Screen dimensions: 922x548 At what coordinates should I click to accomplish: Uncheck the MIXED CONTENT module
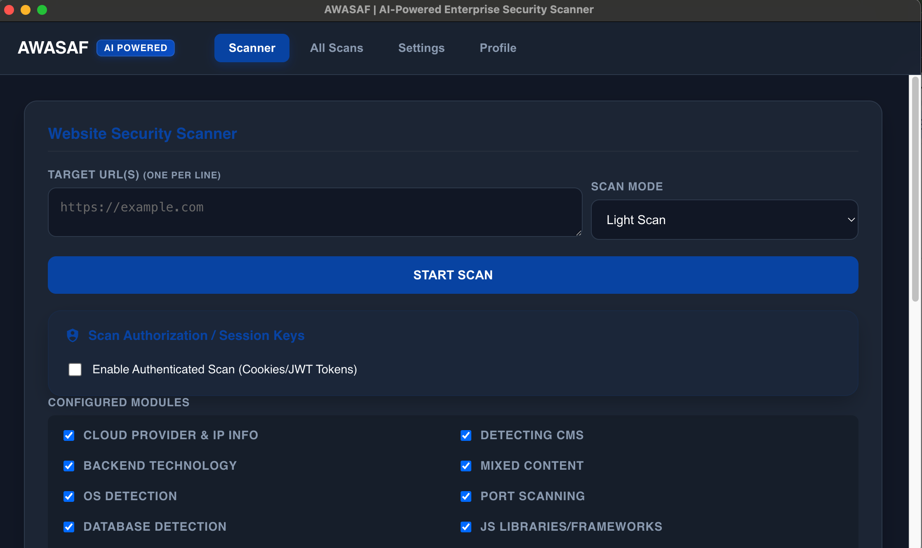tap(466, 466)
